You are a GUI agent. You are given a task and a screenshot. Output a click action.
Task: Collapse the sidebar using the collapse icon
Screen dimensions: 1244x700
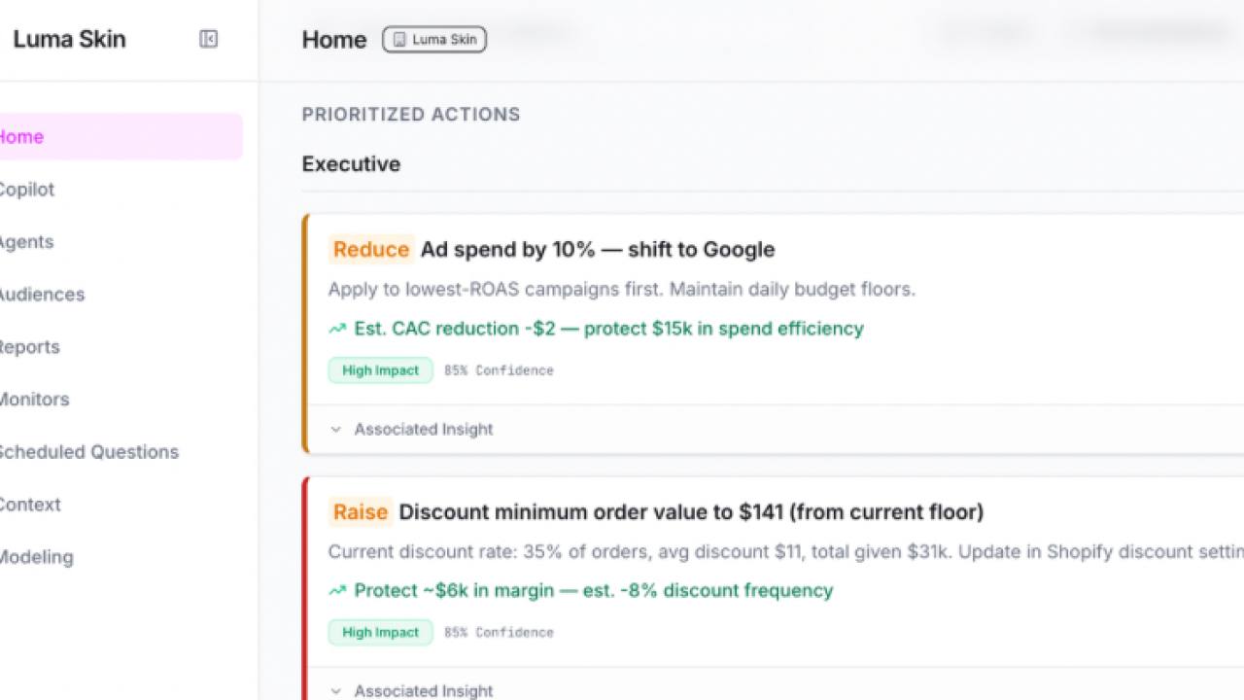[x=209, y=39]
